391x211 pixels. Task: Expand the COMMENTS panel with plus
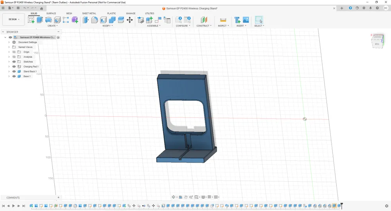pyautogui.click(x=58, y=198)
